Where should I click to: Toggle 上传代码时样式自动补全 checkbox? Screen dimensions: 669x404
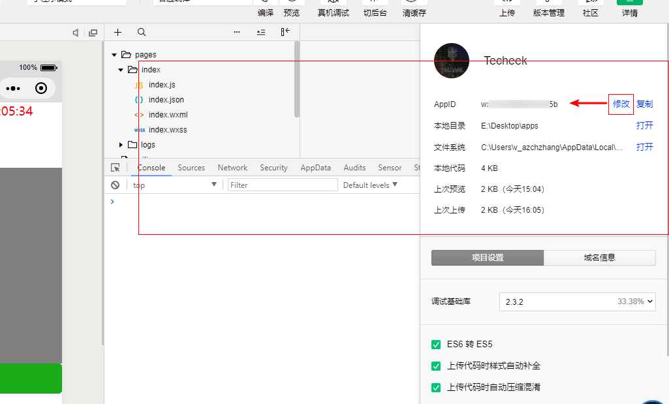(x=436, y=366)
